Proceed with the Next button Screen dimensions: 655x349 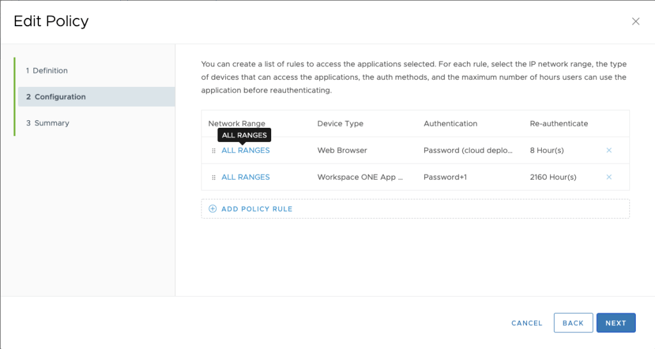point(615,323)
